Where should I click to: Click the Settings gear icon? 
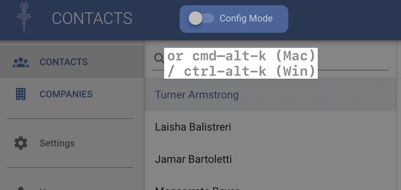21,143
